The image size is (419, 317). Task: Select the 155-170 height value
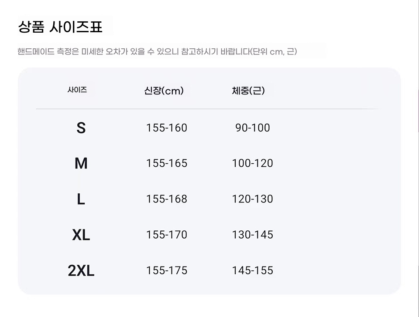pos(166,235)
